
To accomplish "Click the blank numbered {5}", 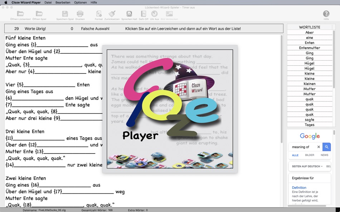I will (x=46, y=85).
